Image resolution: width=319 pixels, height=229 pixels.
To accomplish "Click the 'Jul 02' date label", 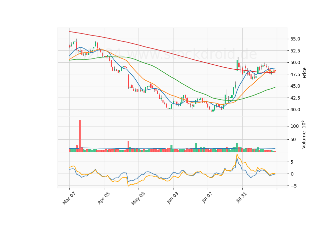I will 207,198.
